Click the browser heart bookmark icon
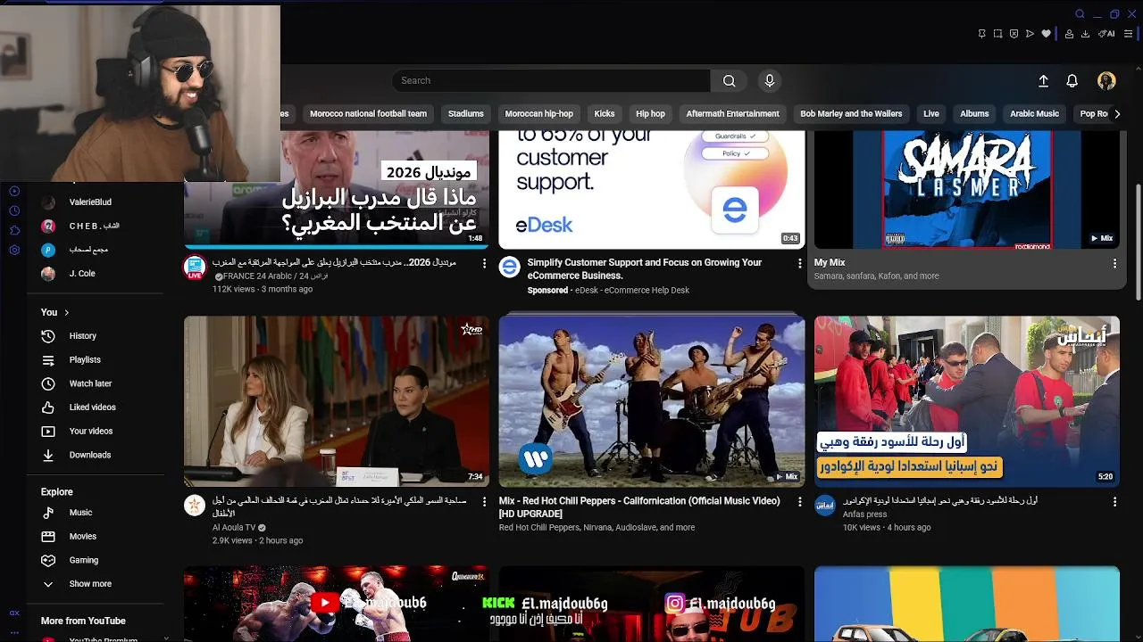The image size is (1143, 642). 1047,34
